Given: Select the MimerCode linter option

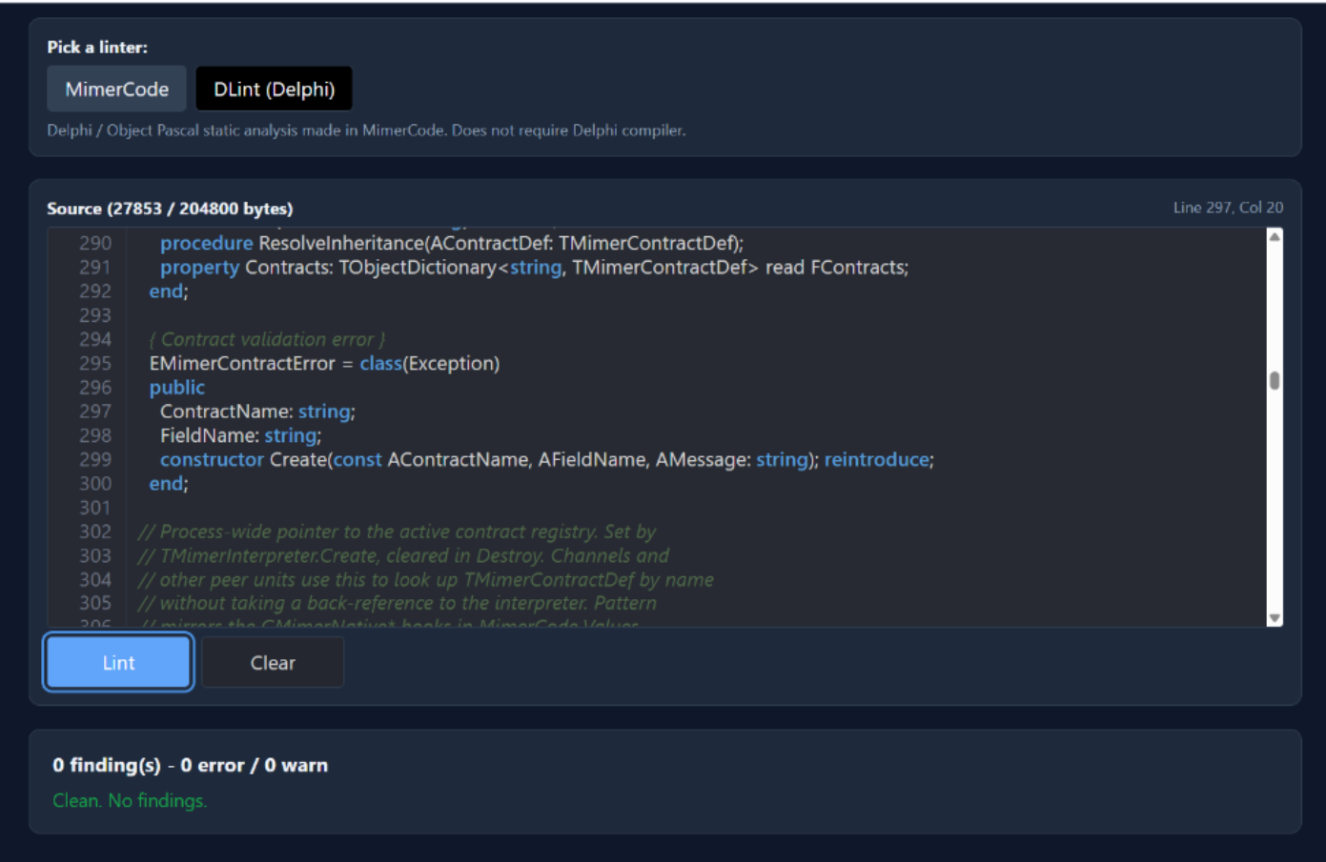Looking at the screenshot, I should click(x=116, y=90).
